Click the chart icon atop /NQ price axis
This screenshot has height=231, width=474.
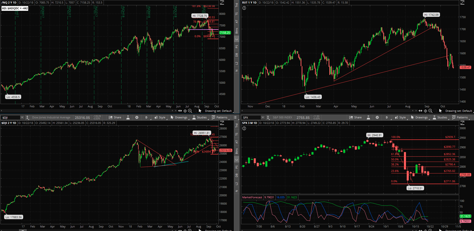[222, 3]
